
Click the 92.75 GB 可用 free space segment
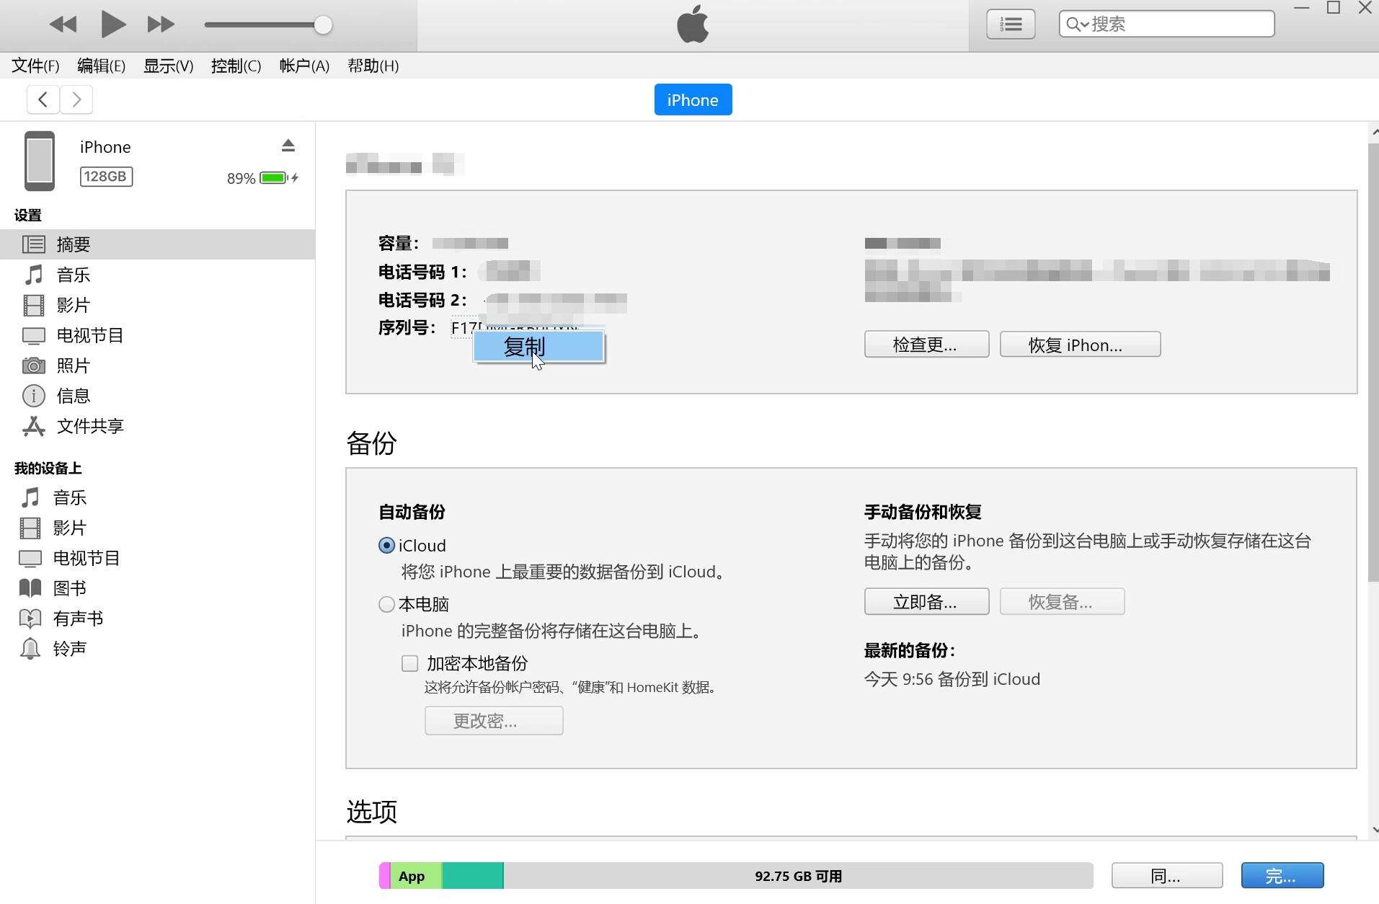(x=798, y=876)
